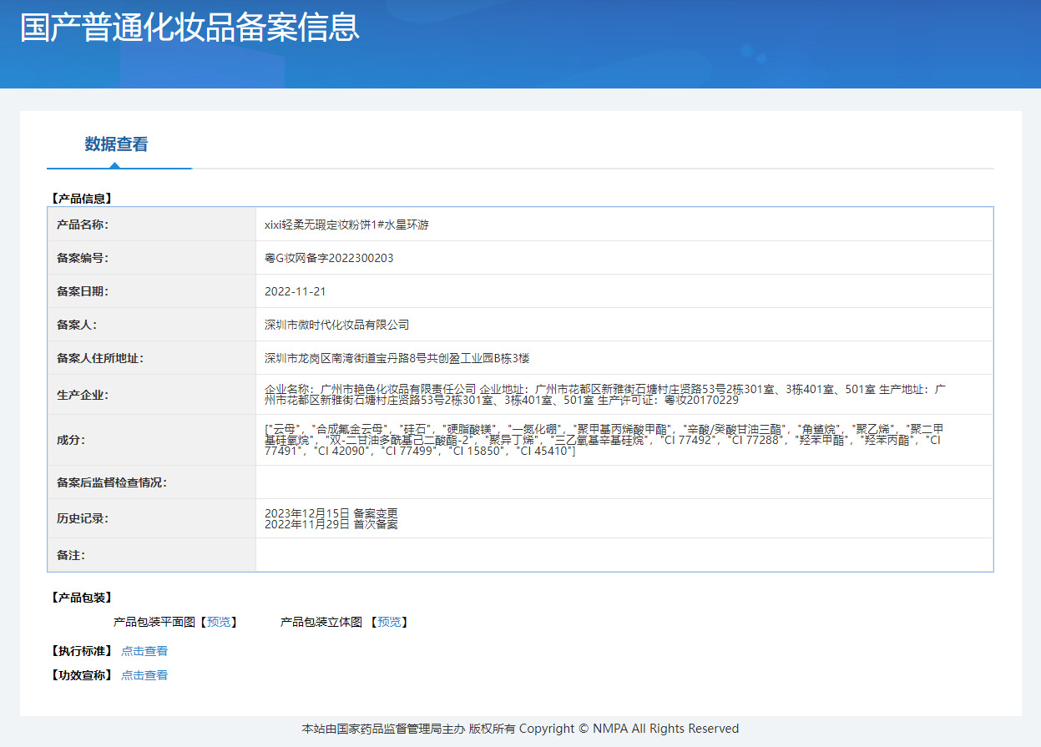
Task: Click the 【产品包装】 section heading
Action: click(x=81, y=598)
